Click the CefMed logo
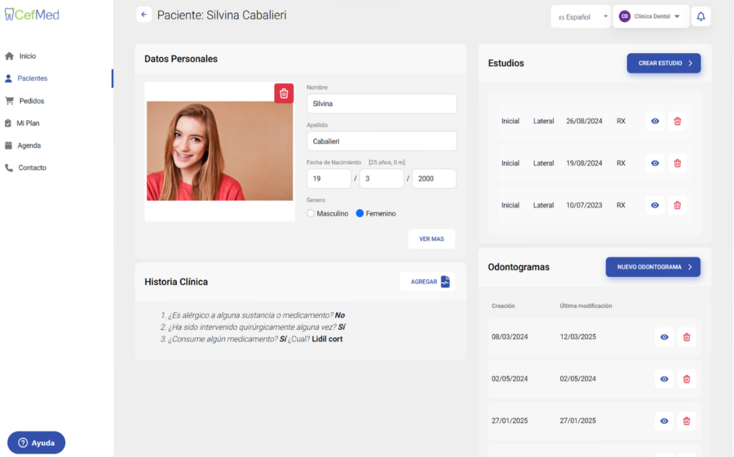 tap(31, 15)
